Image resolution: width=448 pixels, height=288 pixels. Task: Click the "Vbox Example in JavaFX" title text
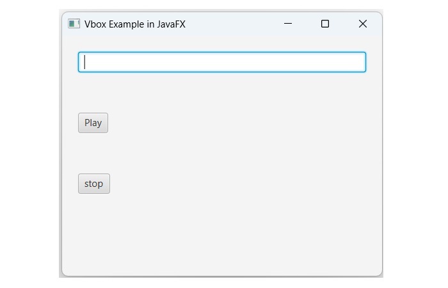(x=135, y=24)
